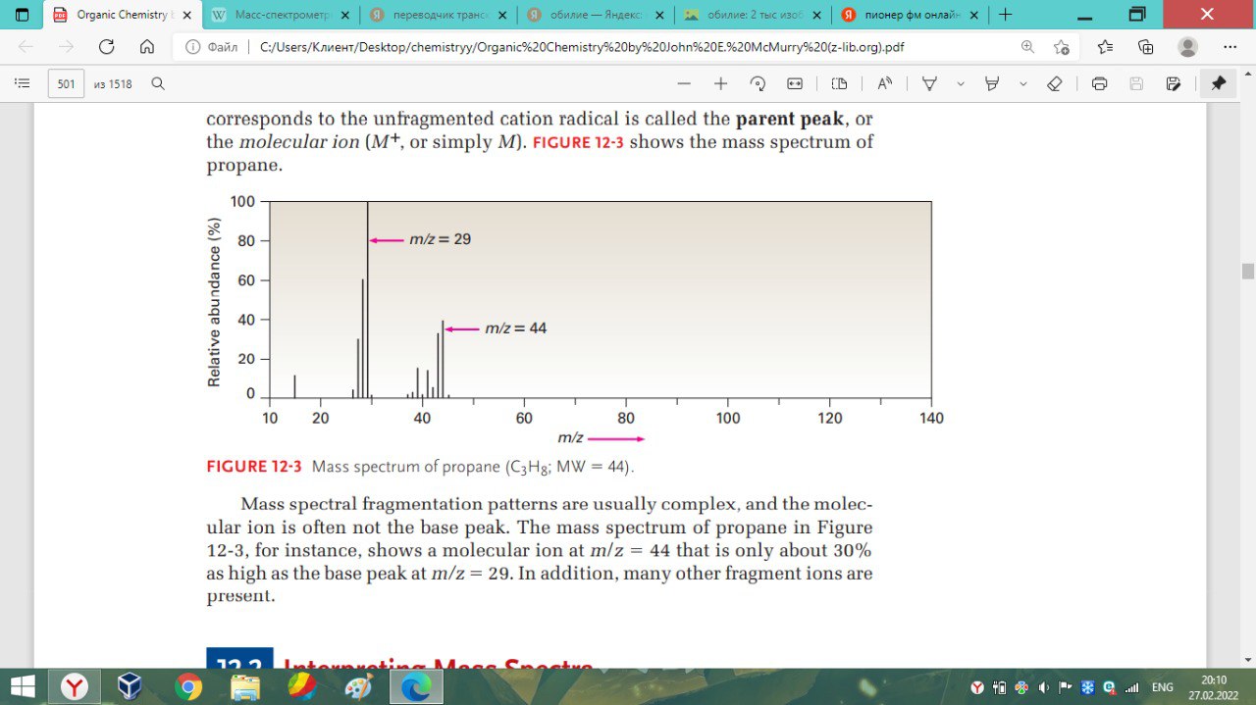The width and height of the screenshot is (1256, 705).
Task: Select the Erase tool in PDF toolbar
Action: pos(1055,84)
